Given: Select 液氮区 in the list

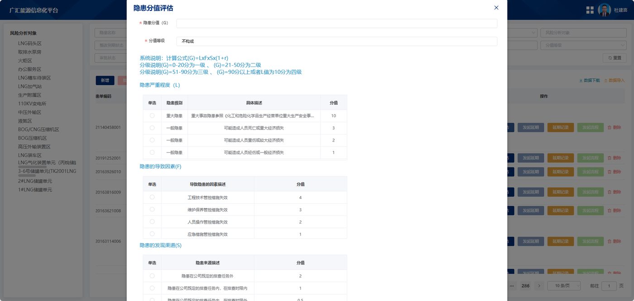Looking at the screenshot, I should pos(25,121).
